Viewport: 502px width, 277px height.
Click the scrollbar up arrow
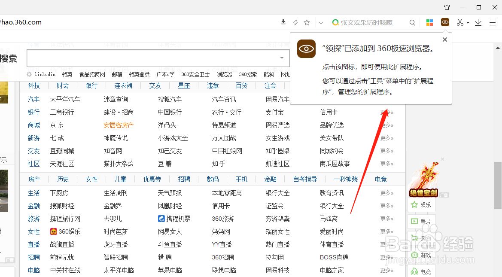click(498, 48)
